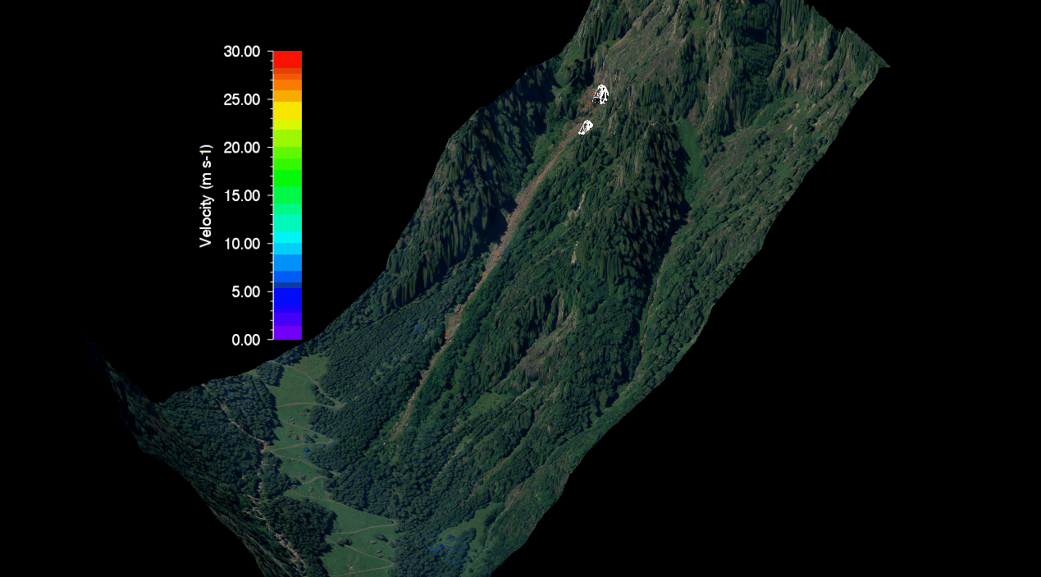Click the 5.00 legend label

coord(244,292)
